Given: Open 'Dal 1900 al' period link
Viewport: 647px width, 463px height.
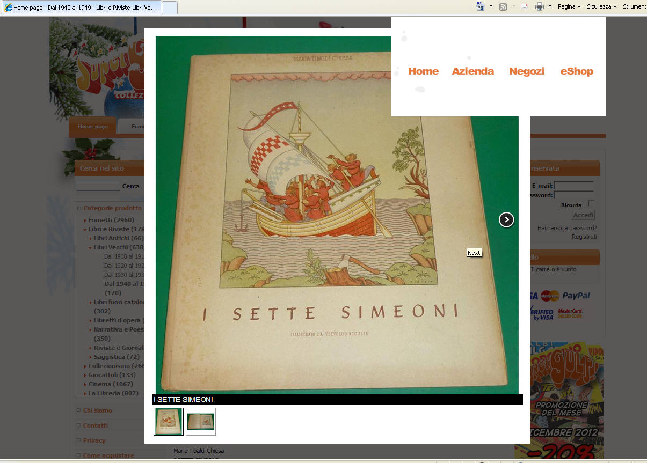Looking at the screenshot, I should (124, 256).
